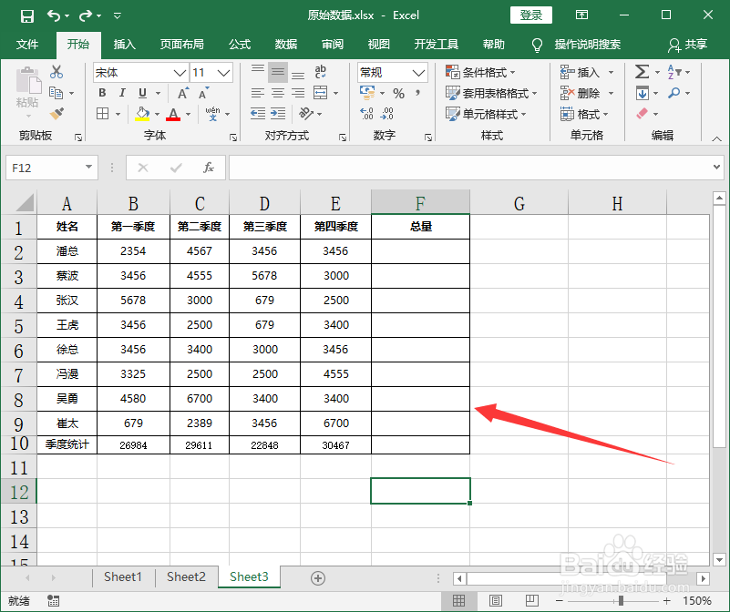Click the Save icon in title bar

pyautogui.click(x=27, y=16)
